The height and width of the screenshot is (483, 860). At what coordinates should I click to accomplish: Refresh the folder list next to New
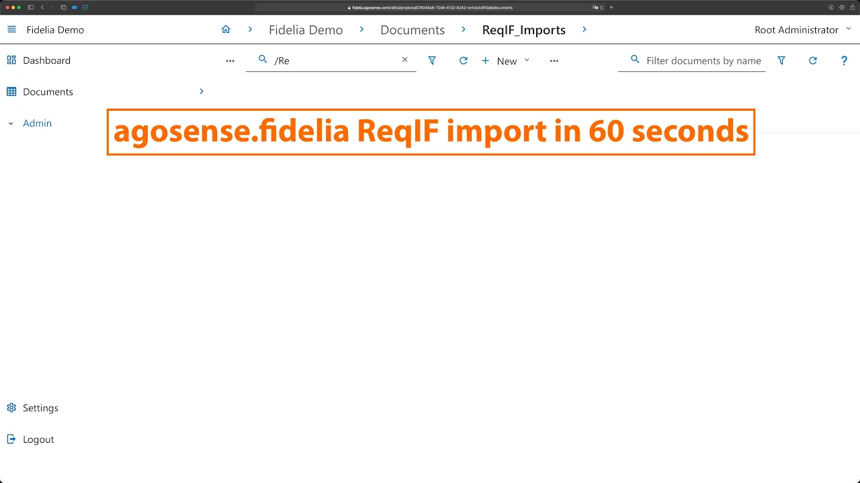coord(463,60)
